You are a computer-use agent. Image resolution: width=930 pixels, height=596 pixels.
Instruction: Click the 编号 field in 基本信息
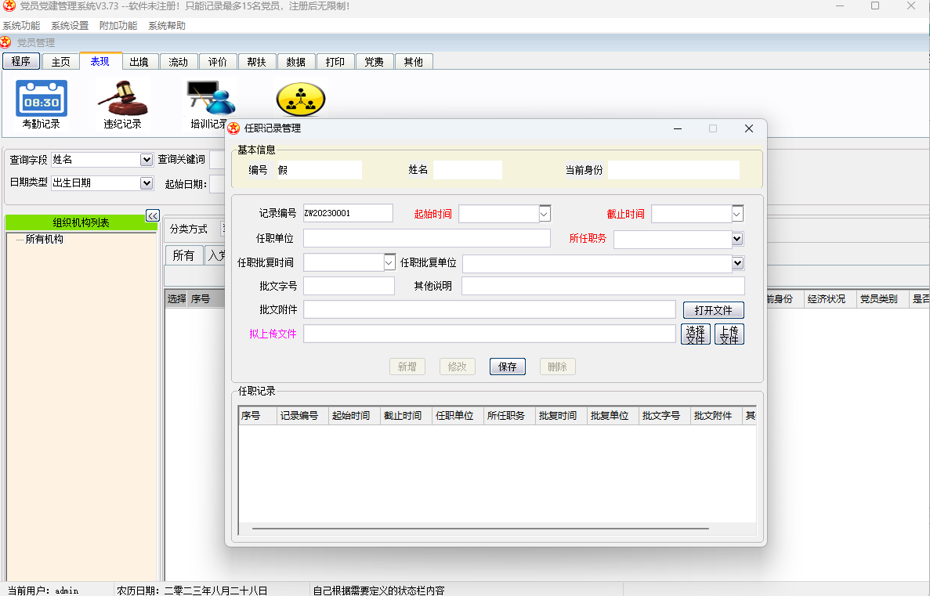pyautogui.click(x=319, y=170)
